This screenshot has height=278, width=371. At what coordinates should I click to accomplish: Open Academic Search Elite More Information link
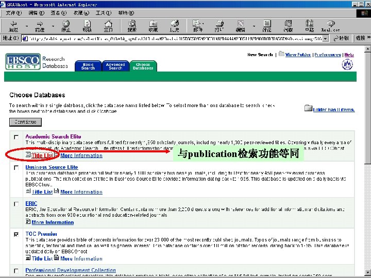pyautogui.click(x=81, y=155)
